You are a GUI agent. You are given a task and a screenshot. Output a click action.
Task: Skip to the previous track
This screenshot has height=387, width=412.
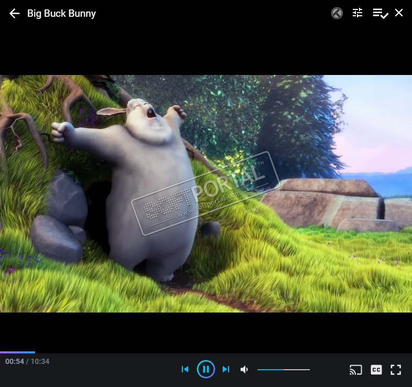185,369
